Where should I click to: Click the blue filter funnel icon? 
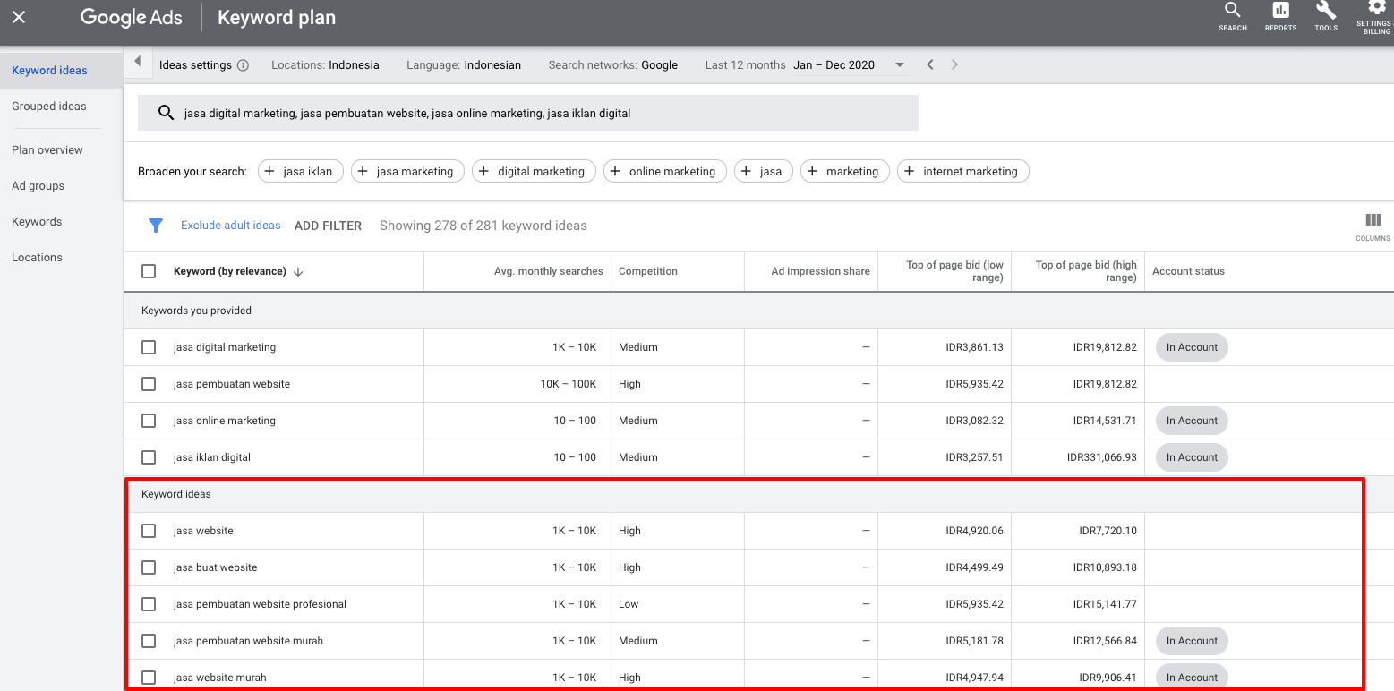point(156,226)
